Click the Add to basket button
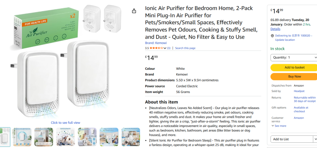Screen dimensions: 317x148 coord(294,67)
